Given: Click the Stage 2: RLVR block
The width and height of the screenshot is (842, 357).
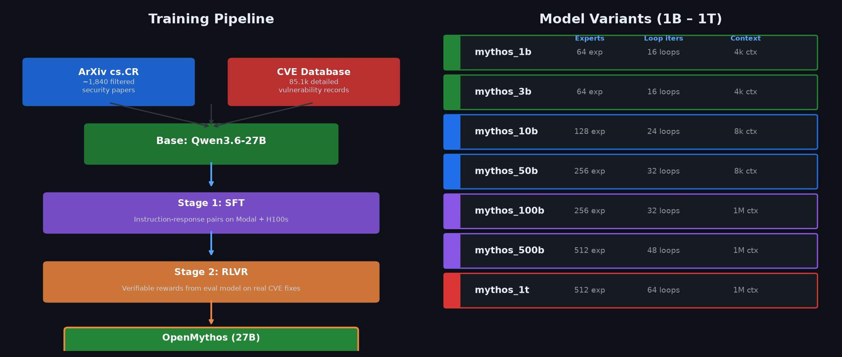Looking at the screenshot, I should click(x=211, y=282).
